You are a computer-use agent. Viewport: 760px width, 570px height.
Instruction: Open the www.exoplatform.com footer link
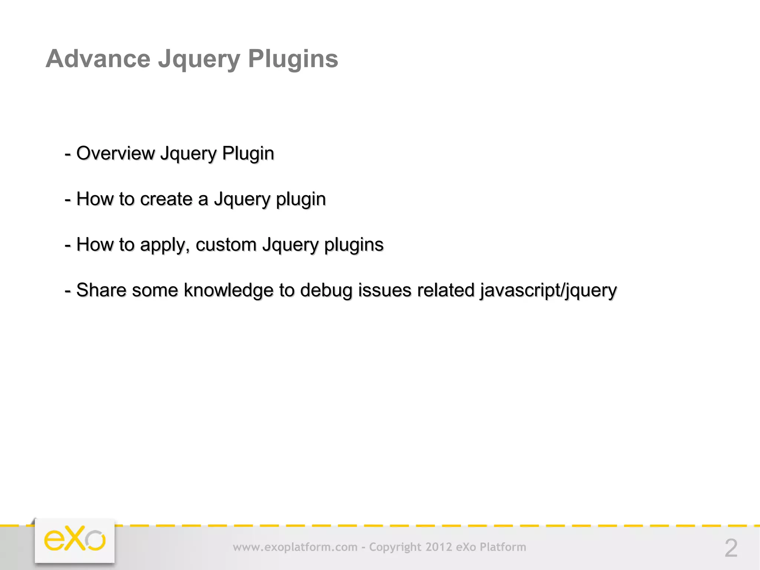[x=295, y=547]
